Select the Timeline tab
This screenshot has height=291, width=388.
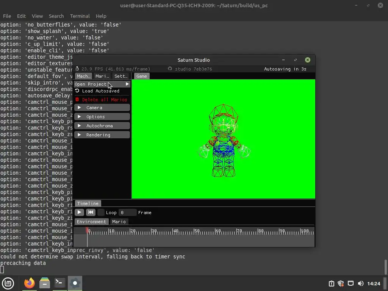click(x=88, y=203)
